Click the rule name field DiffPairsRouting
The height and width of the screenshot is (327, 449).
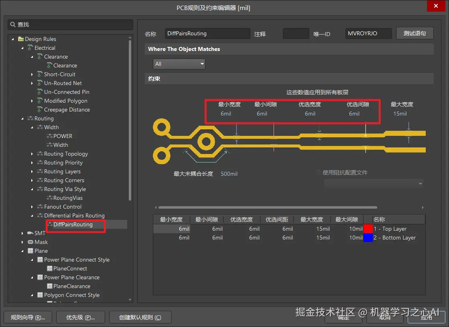(x=207, y=33)
